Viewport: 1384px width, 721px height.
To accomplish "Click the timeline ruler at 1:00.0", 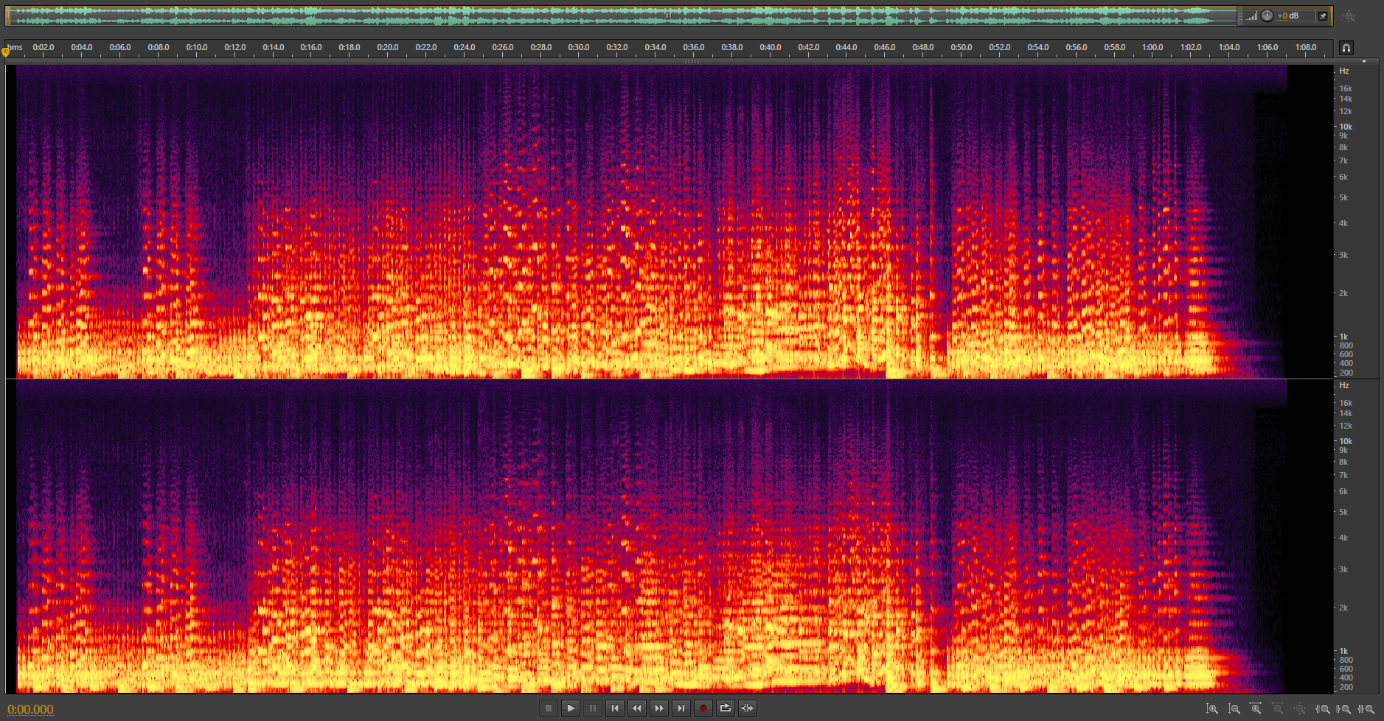I will click(1152, 47).
